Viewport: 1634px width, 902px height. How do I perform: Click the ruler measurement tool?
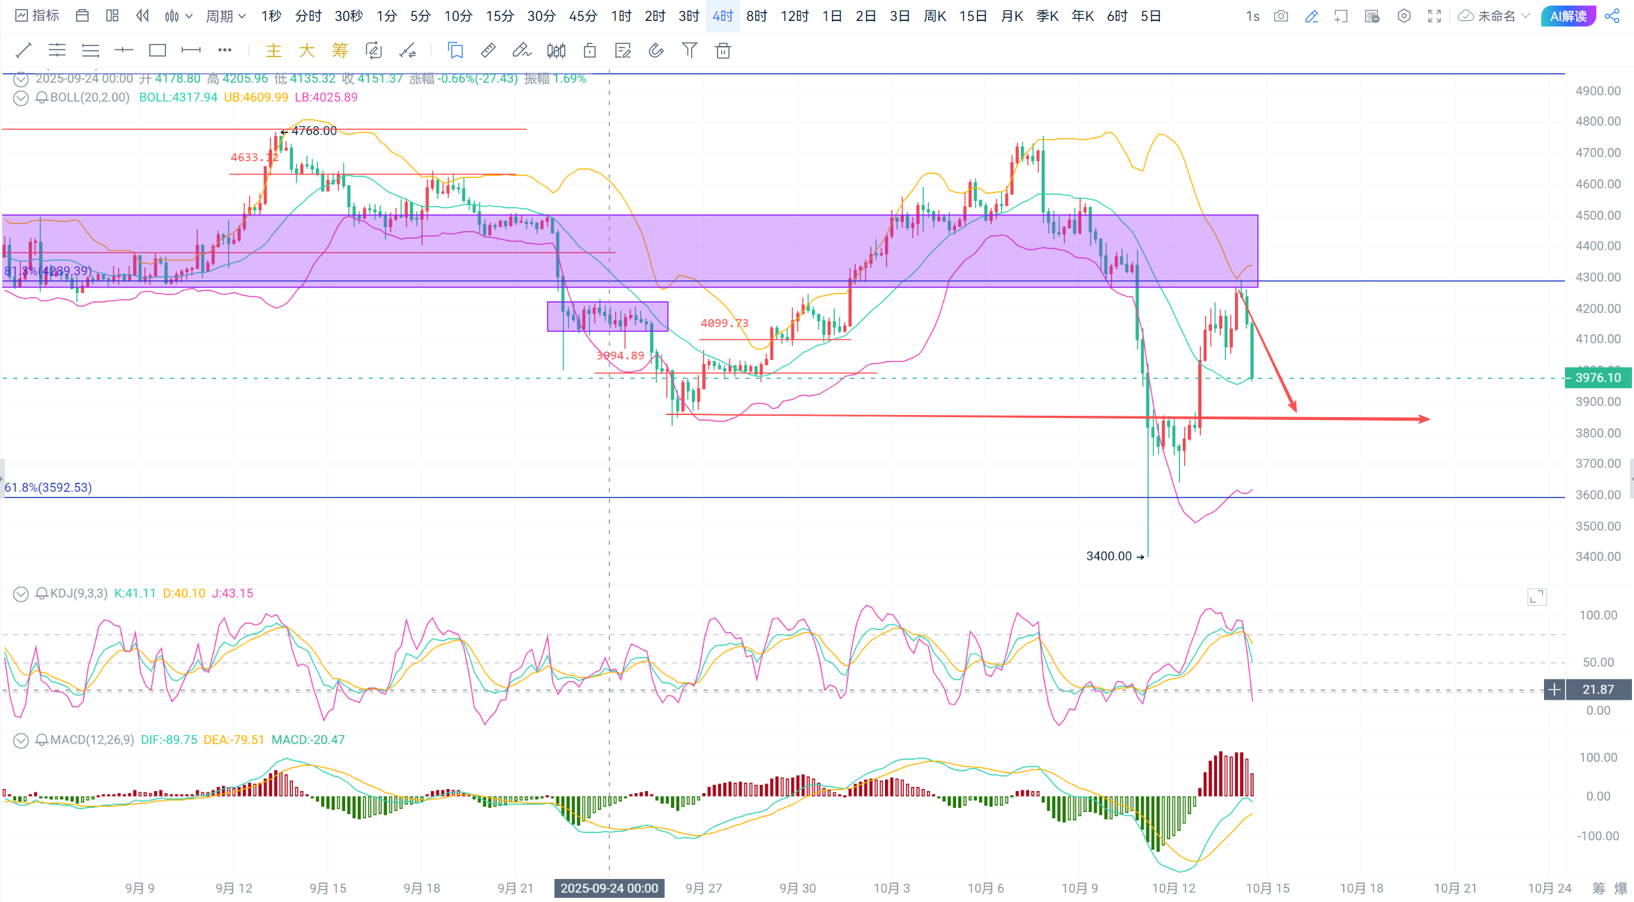click(x=488, y=50)
